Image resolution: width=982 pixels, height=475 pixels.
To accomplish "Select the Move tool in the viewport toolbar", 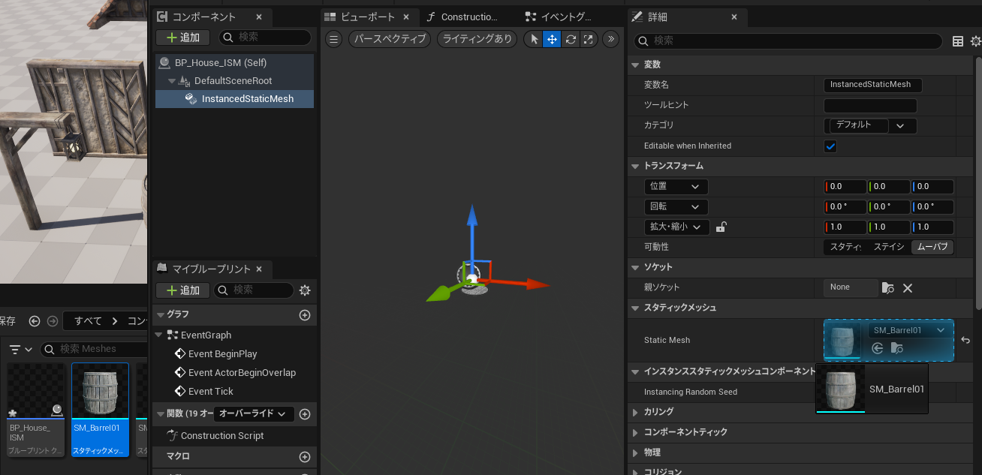I will click(552, 39).
